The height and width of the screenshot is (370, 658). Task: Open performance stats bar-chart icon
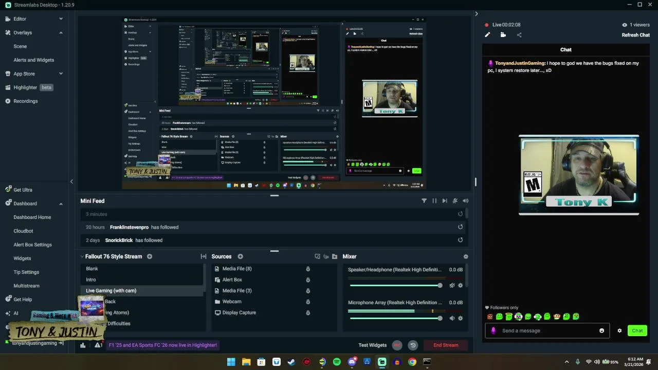[x=83, y=345]
